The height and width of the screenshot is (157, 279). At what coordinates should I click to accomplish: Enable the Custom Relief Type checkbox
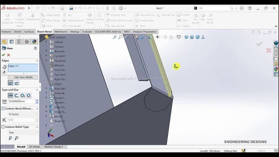coord(3,127)
